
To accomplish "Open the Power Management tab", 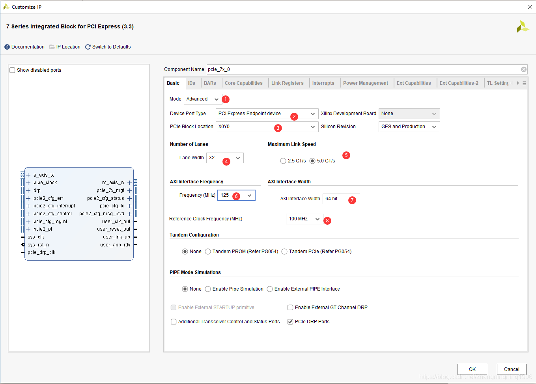I will click(x=366, y=83).
